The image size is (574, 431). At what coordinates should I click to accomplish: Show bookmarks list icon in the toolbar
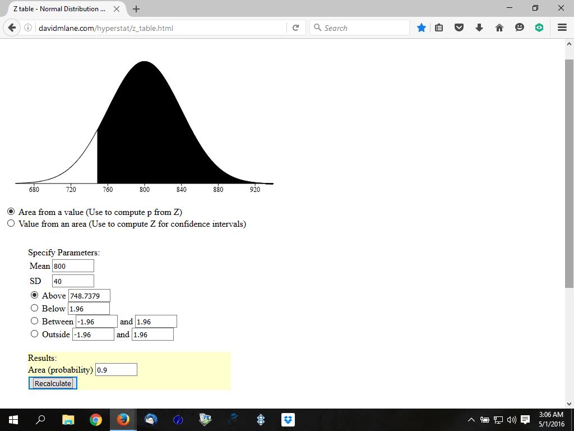[x=439, y=28]
